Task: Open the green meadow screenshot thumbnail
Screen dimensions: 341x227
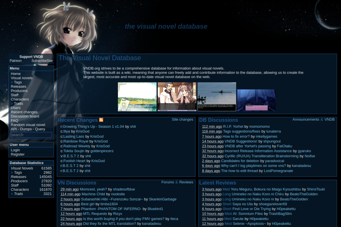Action: (137, 97)
